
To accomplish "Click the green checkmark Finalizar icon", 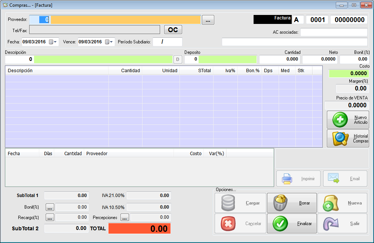I will point(280,224).
